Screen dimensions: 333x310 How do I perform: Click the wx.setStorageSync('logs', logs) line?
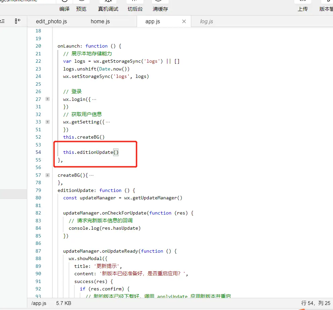pos(106,76)
